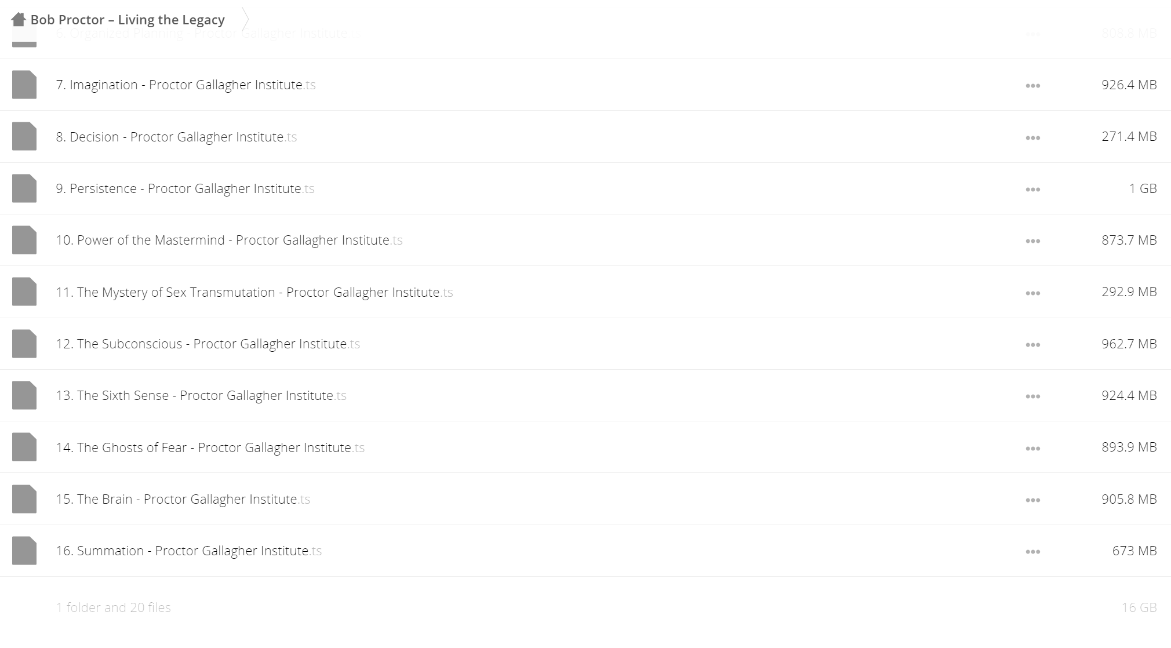The image size is (1171, 648).
Task: Open 14. The Ghosts of Fear file
Action: [x=210, y=447]
